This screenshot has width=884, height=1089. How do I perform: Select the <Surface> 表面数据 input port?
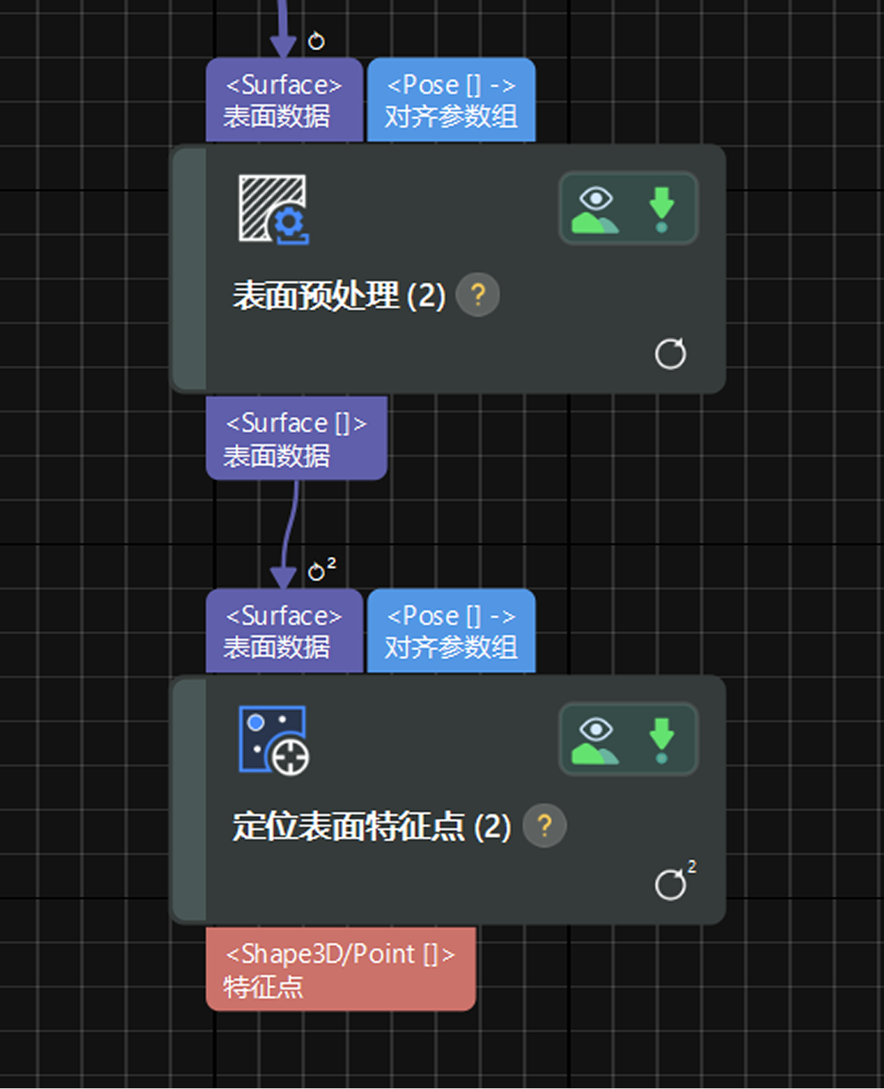click(284, 100)
